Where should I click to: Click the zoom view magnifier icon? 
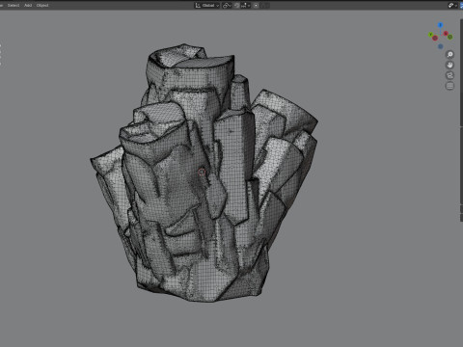coord(449,54)
